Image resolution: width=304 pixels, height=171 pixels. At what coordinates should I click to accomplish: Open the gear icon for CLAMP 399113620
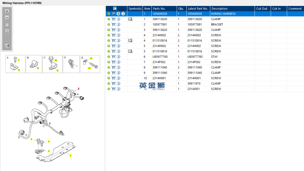click(x=109, y=30)
